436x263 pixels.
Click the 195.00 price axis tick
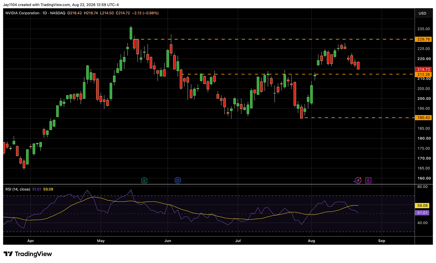click(424, 109)
